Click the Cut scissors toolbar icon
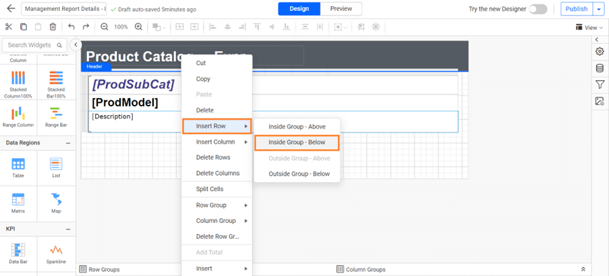This screenshot has height=276, width=609. [9, 27]
